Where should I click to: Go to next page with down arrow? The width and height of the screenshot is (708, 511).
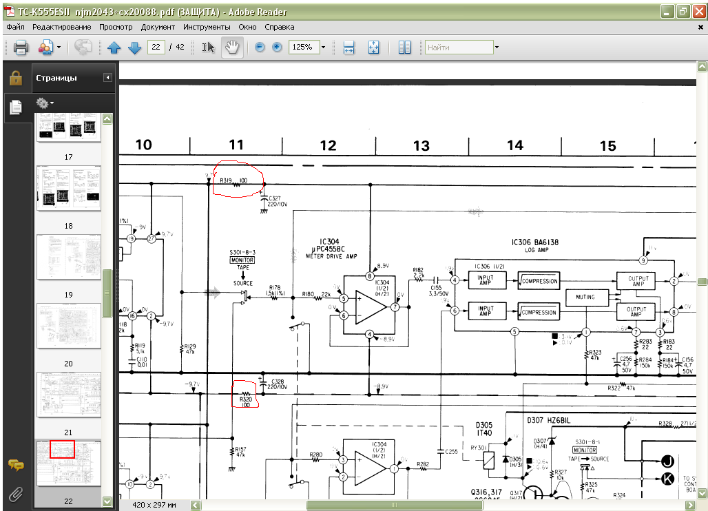point(134,48)
